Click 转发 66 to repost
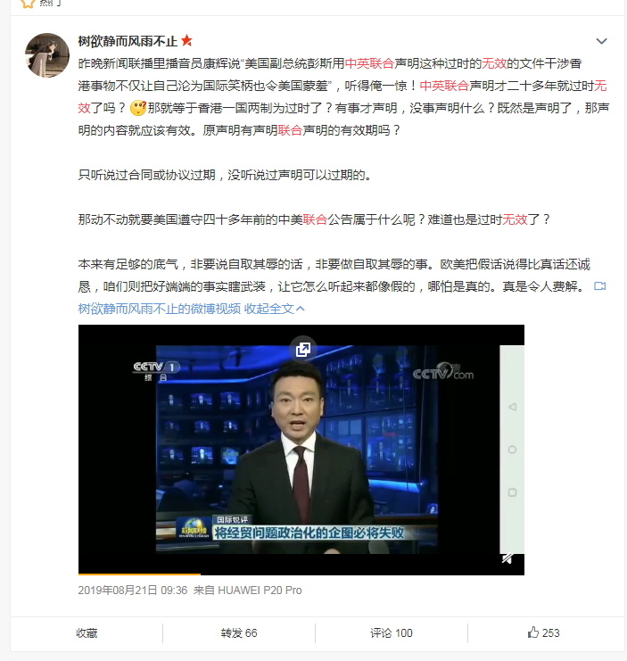This screenshot has width=627, height=661. [x=239, y=633]
